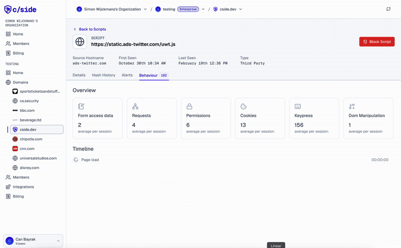Go Back to Scripts
The width and height of the screenshot is (401, 248).
(90, 29)
